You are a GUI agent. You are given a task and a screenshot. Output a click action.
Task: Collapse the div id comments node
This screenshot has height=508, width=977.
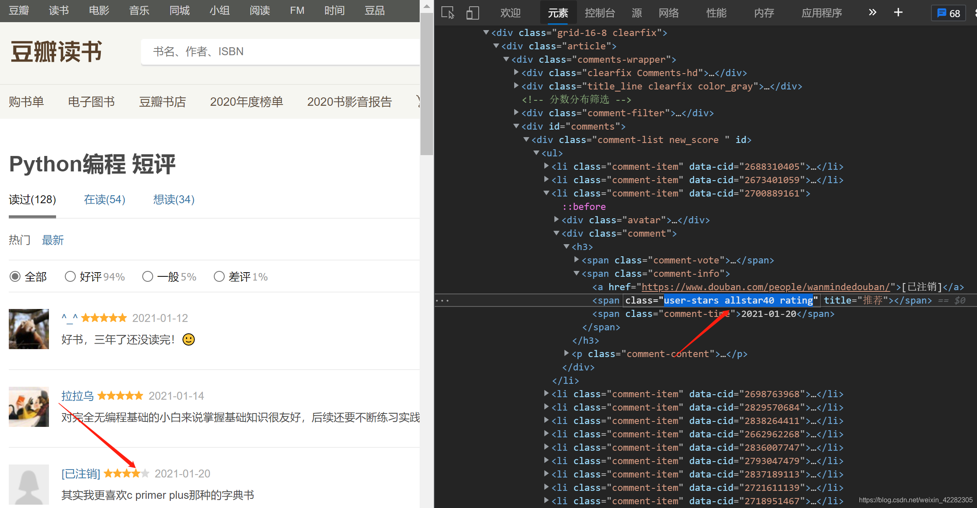tap(516, 126)
